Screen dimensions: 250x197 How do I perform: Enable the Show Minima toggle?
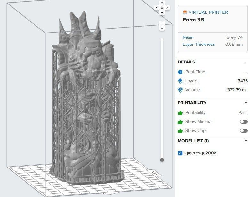pyautogui.click(x=244, y=122)
